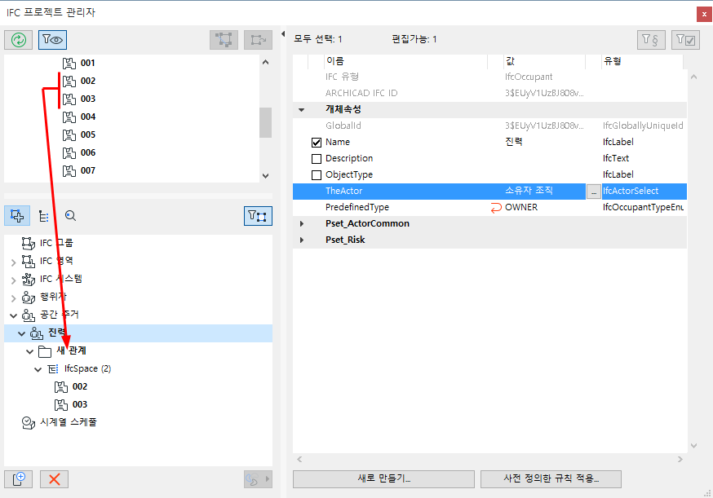Screen dimensions: 713x498
Task: Click the properties scroll down arrow
Action: pos(693,446)
